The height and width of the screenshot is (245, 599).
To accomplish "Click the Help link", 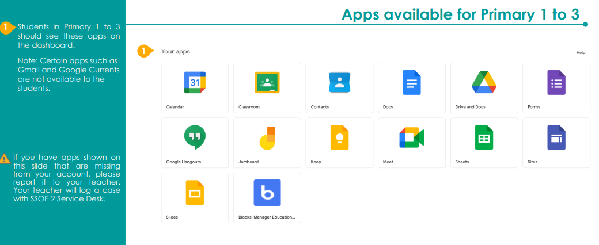I will 581,53.
